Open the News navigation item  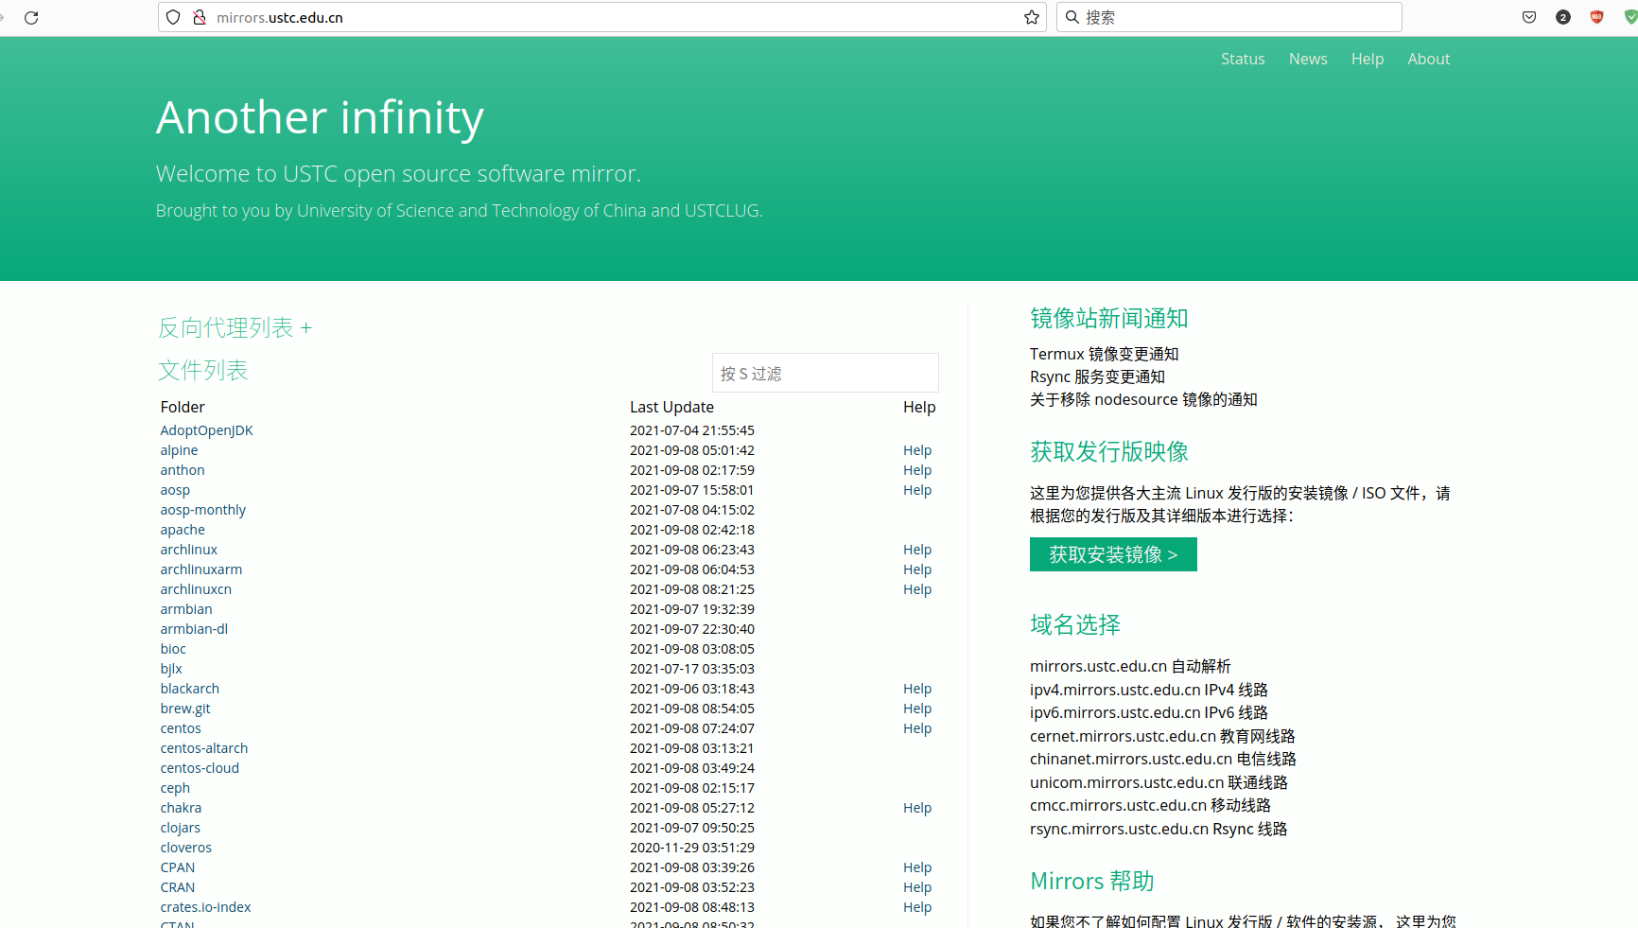pyautogui.click(x=1308, y=59)
